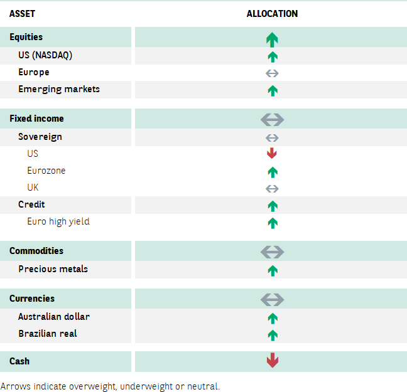Select the Currencies neutral arrow icon

[x=273, y=300]
